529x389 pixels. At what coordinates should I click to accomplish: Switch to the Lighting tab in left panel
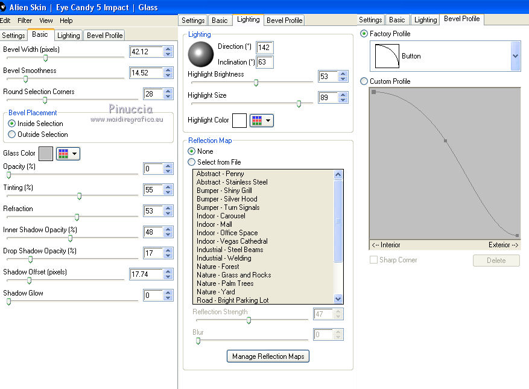[x=69, y=36]
